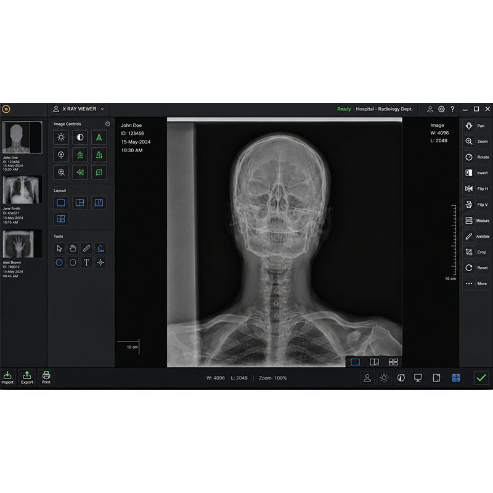Click the green checkmark confirm button
The width and height of the screenshot is (493, 493).
(x=481, y=378)
